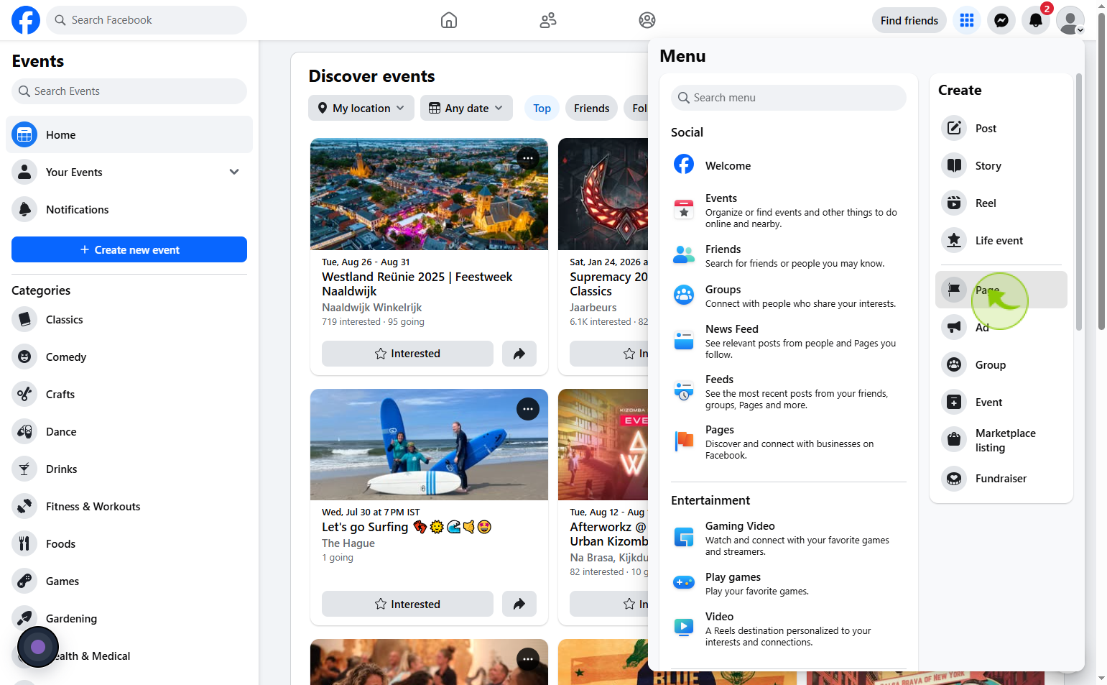Open Westland Reünie 2025 event title
Screen dimensions: 1107x685
point(417,284)
